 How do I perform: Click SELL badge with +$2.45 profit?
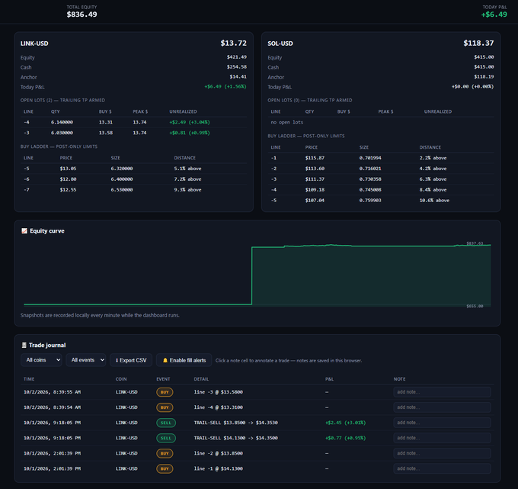pos(166,423)
